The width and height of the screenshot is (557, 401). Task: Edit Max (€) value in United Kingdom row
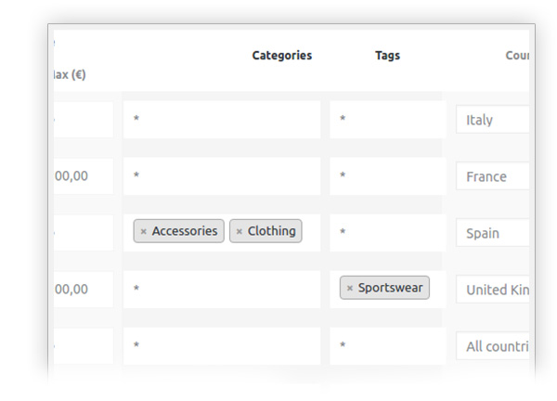tap(82, 290)
